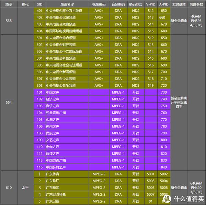Click the 水平 polarization cell

click(x=25, y=188)
